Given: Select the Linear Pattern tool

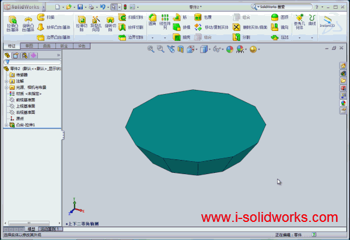Looking at the screenshot, I should click(x=165, y=22).
